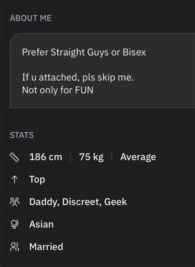The image size is (195, 267).
Task: Tap the tribes group icon
Action: pyautogui.click(x=15, y=202)
